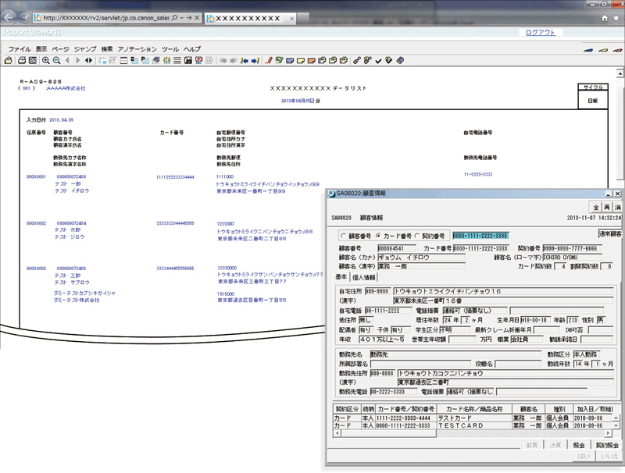Choose the カード番号 search option

click(x=377, y=236)
